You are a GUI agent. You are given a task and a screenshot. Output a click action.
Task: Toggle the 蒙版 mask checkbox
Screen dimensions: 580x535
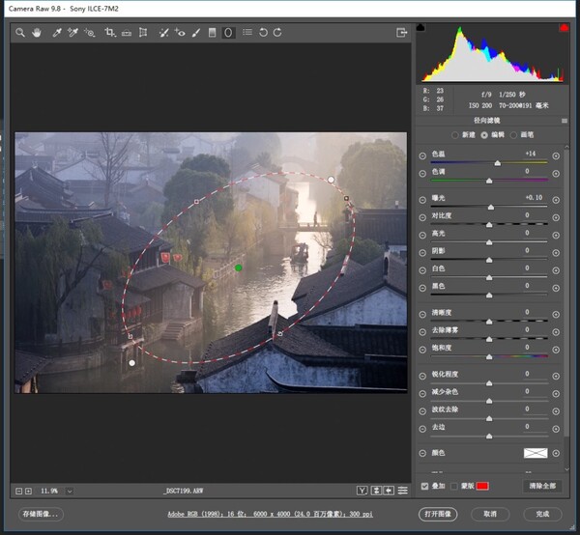click(x=454, y=486)
